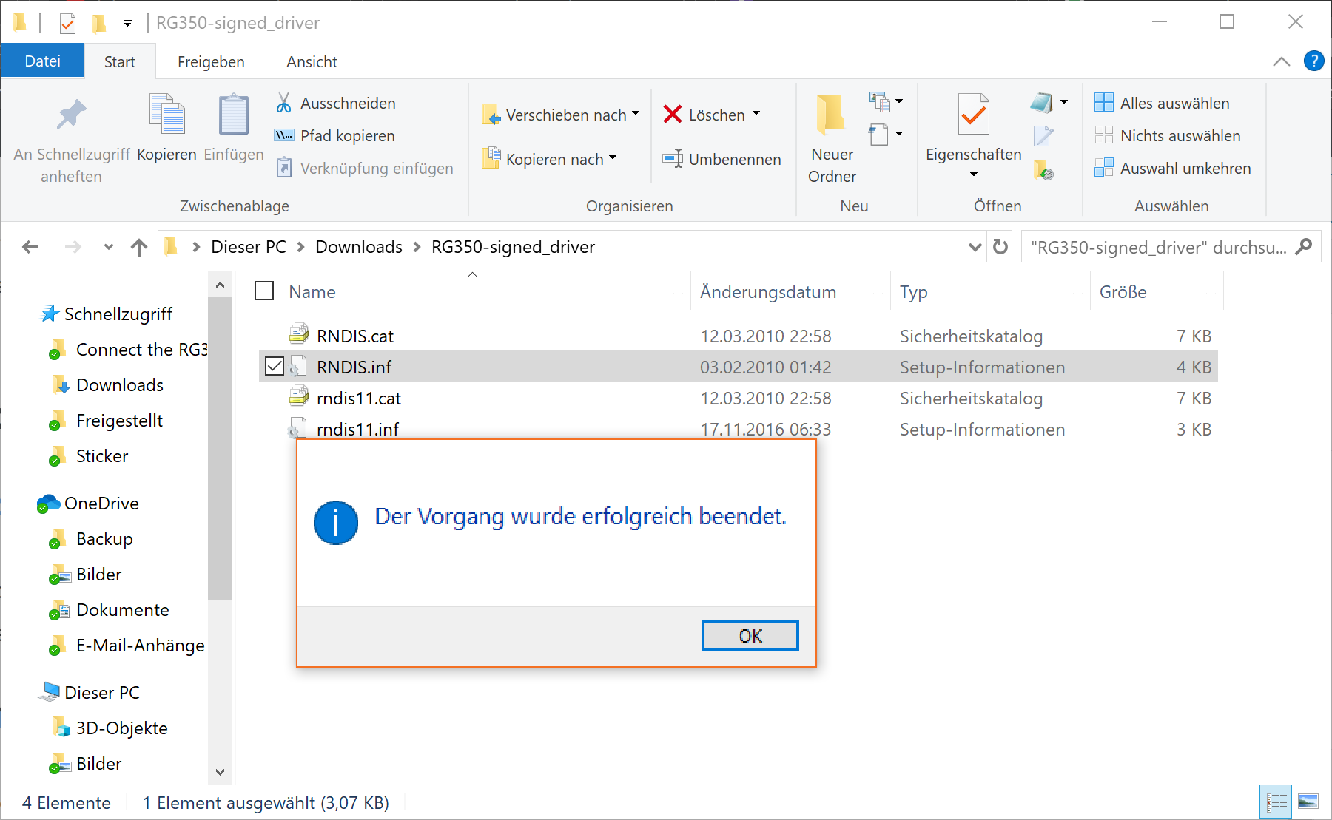Click Umbenennen in the ribbon
The width and height of the screenshot is (1332, 820).
click(x=721, y=159)
